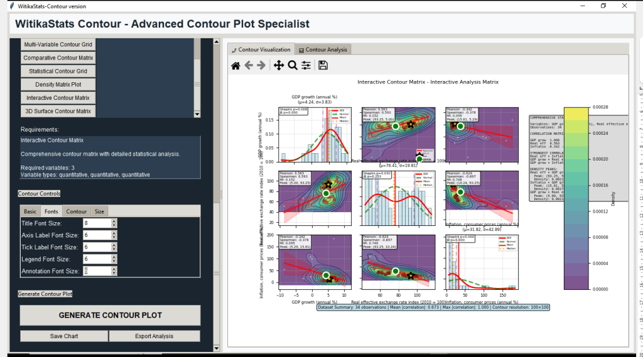The height and width of the screenshot is (357, 643).
Task: Click the WitikaStats feather app icon
Action: 12,6
